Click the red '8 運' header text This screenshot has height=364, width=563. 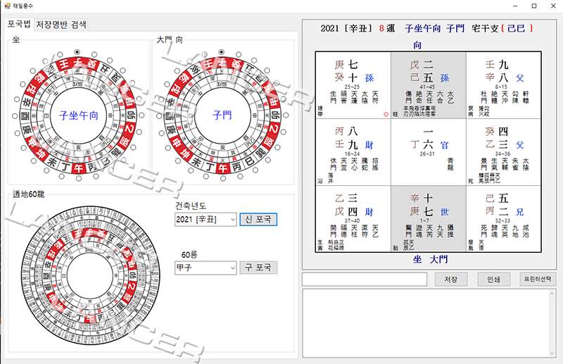click(387, 28)
